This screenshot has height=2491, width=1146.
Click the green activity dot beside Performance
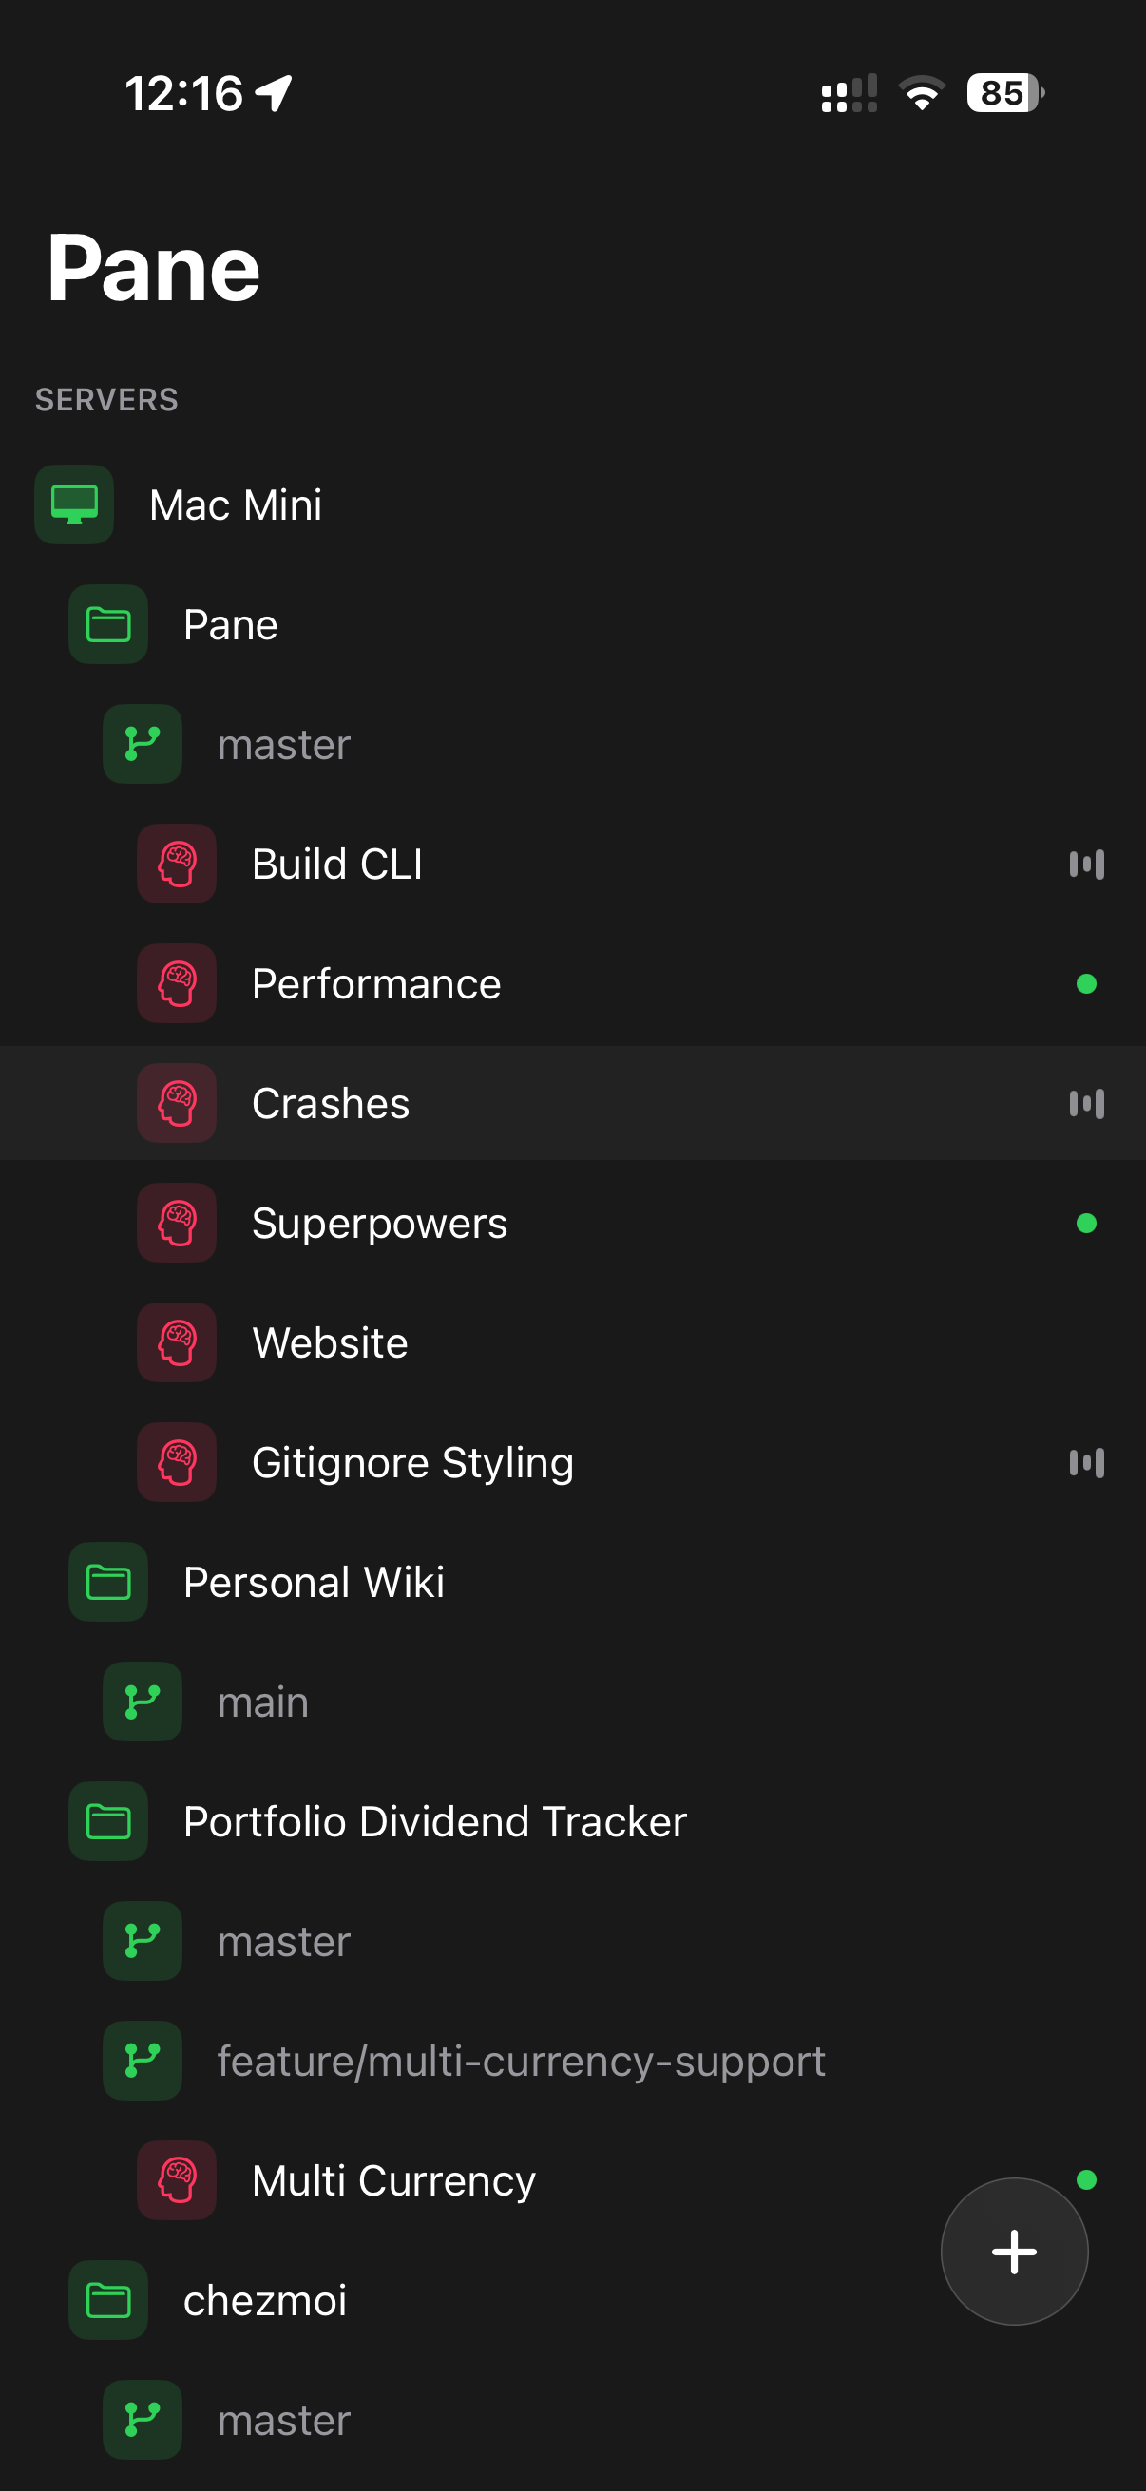pos(1087,983)
